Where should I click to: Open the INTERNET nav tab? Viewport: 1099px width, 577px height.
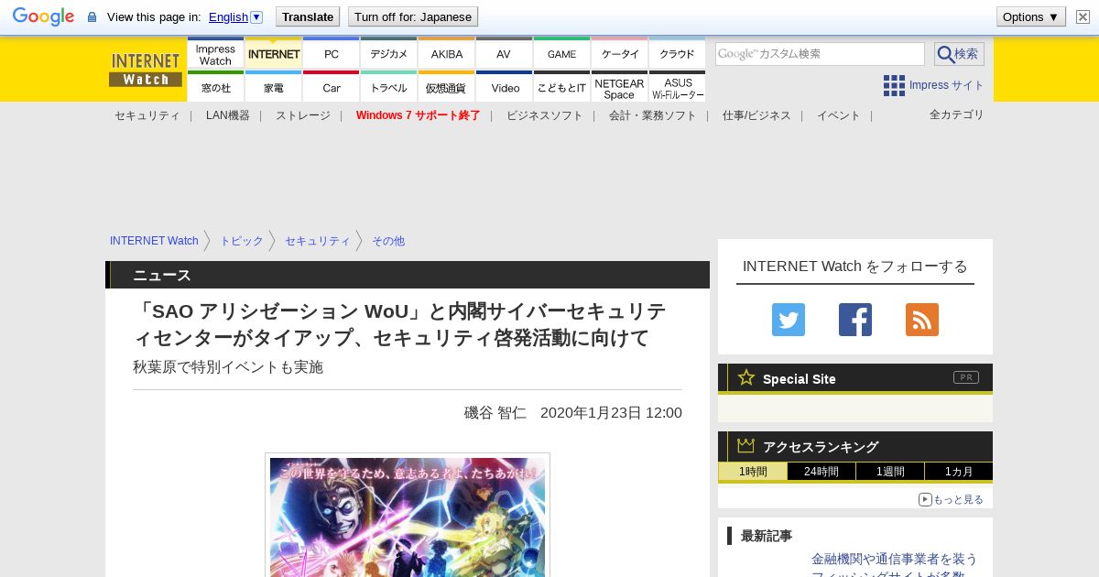coord(273,54)
